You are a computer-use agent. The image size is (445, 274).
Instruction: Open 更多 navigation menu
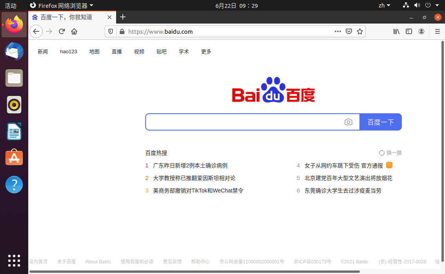[x=206, y=52]
